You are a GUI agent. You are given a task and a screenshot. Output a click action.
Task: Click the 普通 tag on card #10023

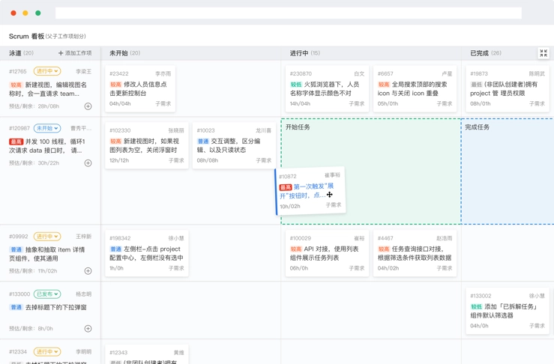point(203,142)
